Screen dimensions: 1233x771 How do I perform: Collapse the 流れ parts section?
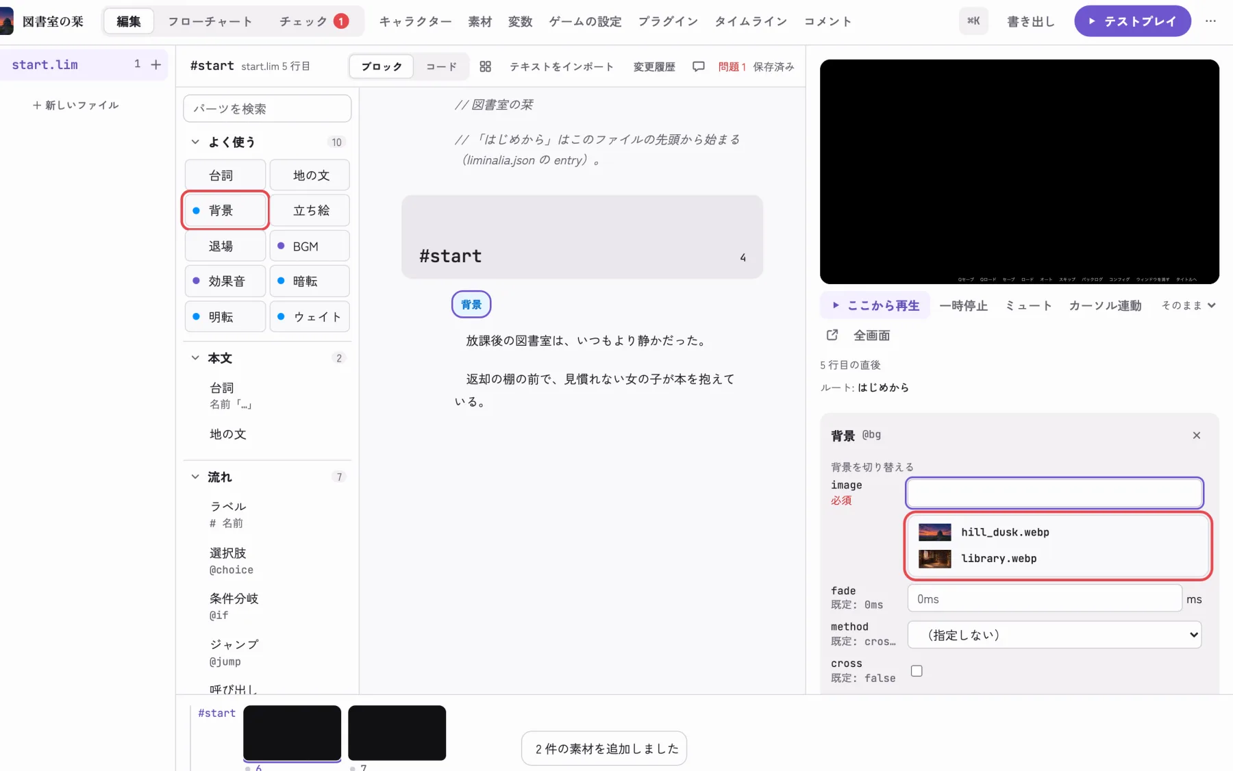[x=195, y=477]
